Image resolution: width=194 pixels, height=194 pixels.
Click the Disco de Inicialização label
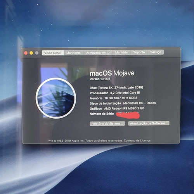pyautogui.click(x=105, y=104)
